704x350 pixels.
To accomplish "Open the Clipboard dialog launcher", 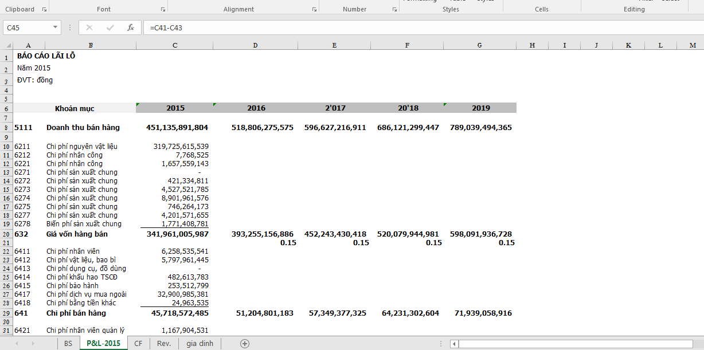I will 45,10.
